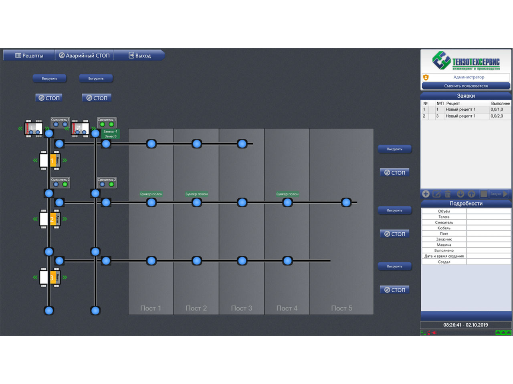Click the Тензотехсервис logo

[466, 61]
